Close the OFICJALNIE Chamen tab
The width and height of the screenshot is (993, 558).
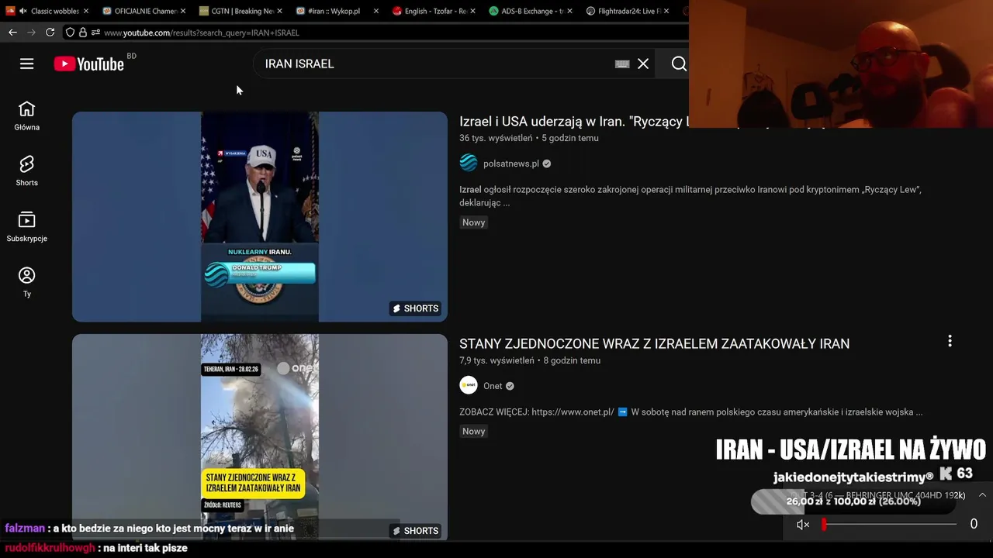pos(182,11)
